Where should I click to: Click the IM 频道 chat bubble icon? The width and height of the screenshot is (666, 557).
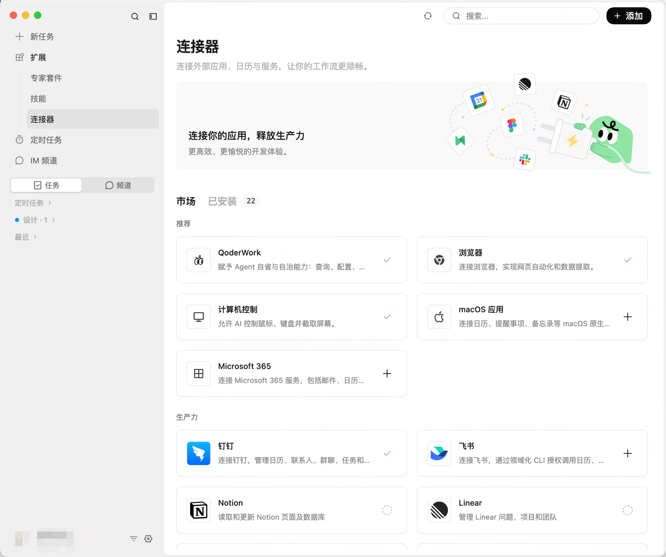[x=19, y=160]
